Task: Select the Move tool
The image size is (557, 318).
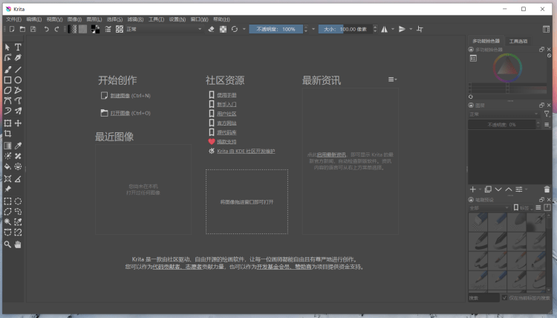Action: pyautogui.click(x=18, y=123)
